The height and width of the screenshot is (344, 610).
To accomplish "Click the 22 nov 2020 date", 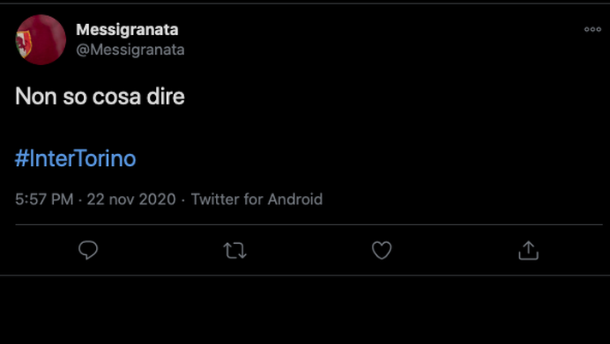I will pos(131,199).
